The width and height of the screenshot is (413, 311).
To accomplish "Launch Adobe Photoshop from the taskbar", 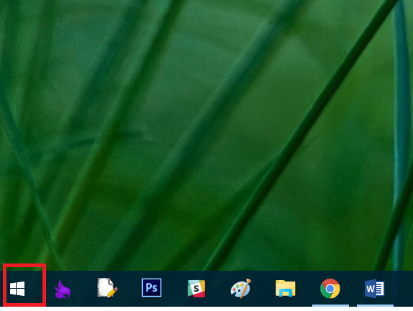I will (x=151, y=288).
